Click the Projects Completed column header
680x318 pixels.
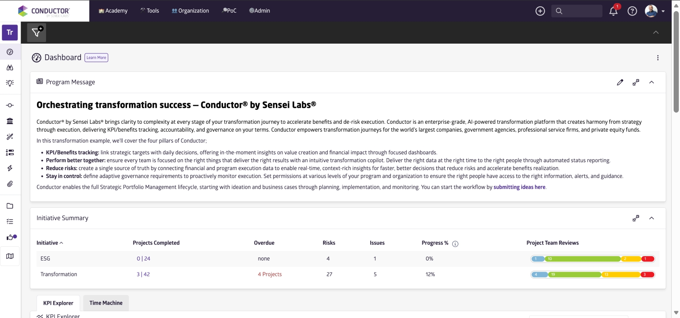156,243
